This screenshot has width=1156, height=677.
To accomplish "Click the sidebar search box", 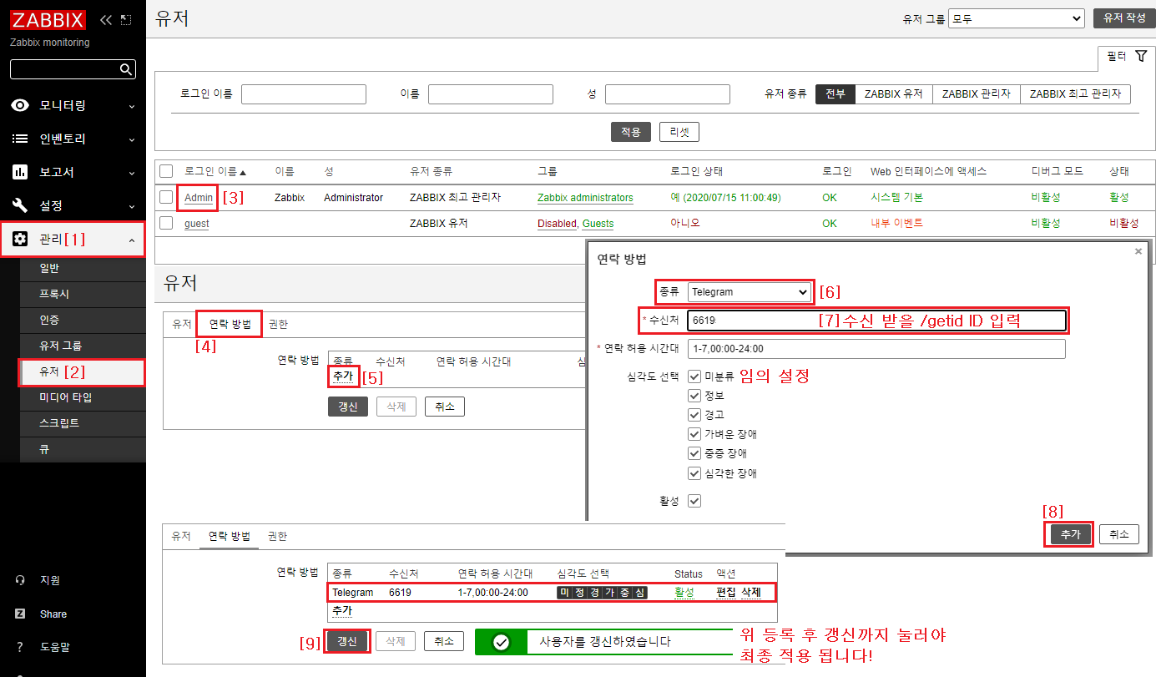I will [73, 69].
